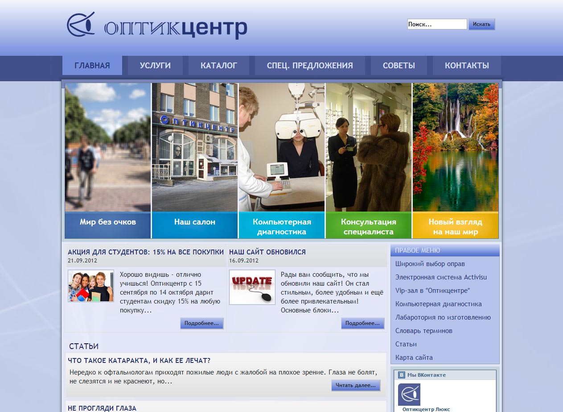Select Спец. предложения in navigation bar

[310, 66]
